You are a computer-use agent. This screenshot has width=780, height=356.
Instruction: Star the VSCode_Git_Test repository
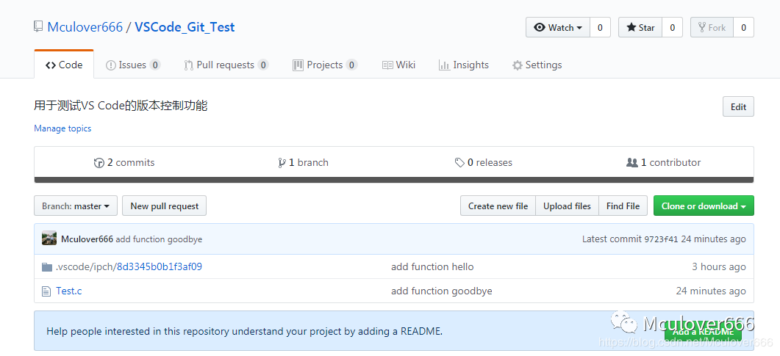(x=640, y=28)
